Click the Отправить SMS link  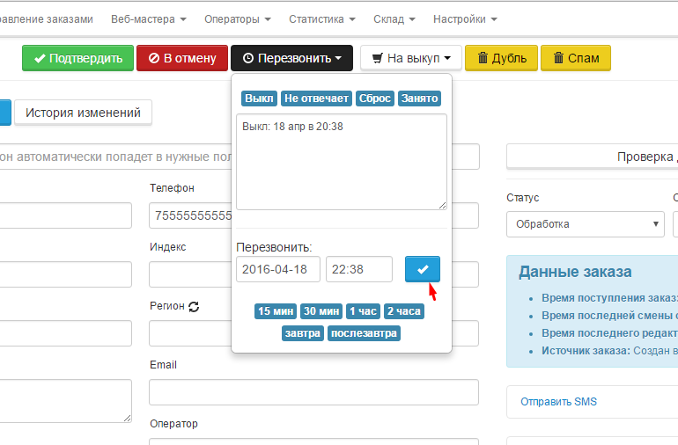558,402
